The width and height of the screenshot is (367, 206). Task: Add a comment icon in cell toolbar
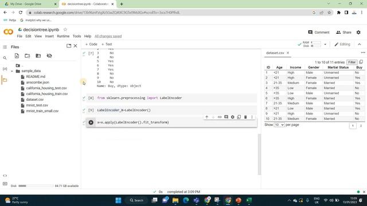tap(226, 117)
